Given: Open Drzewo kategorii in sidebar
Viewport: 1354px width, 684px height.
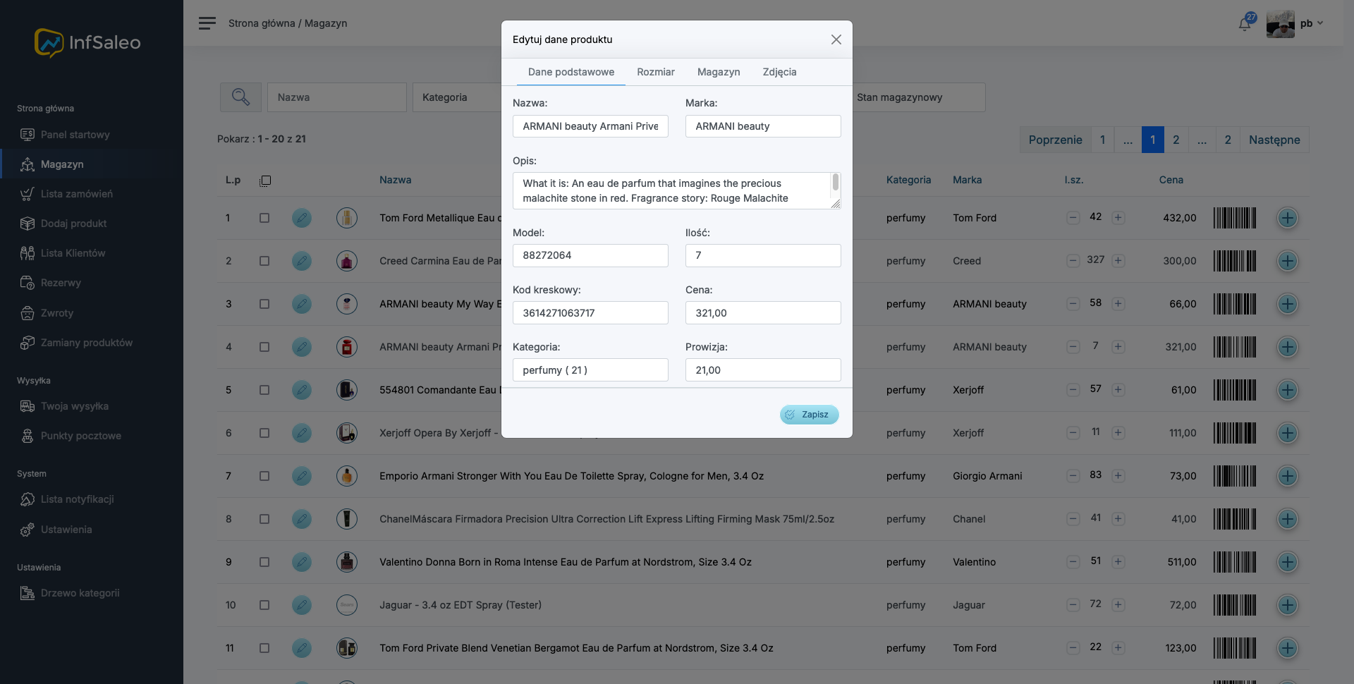Looking at the screenshot, I should (x=80, y=593).
